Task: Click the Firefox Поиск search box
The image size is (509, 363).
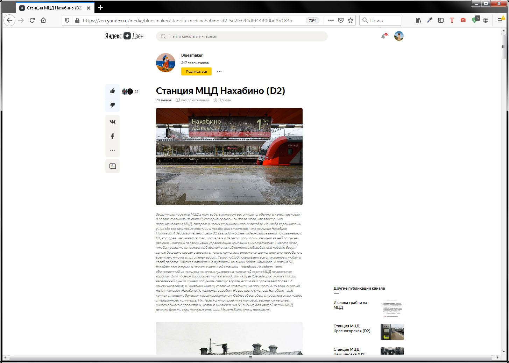Action: (380, 20)
